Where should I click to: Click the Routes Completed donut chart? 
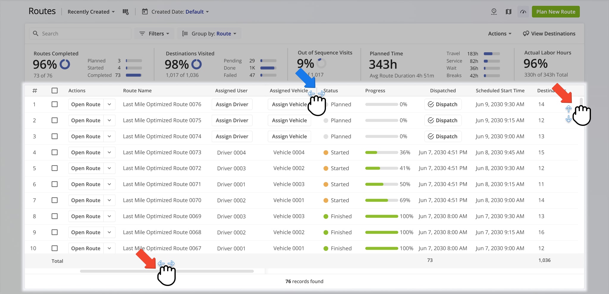[65, 64]
